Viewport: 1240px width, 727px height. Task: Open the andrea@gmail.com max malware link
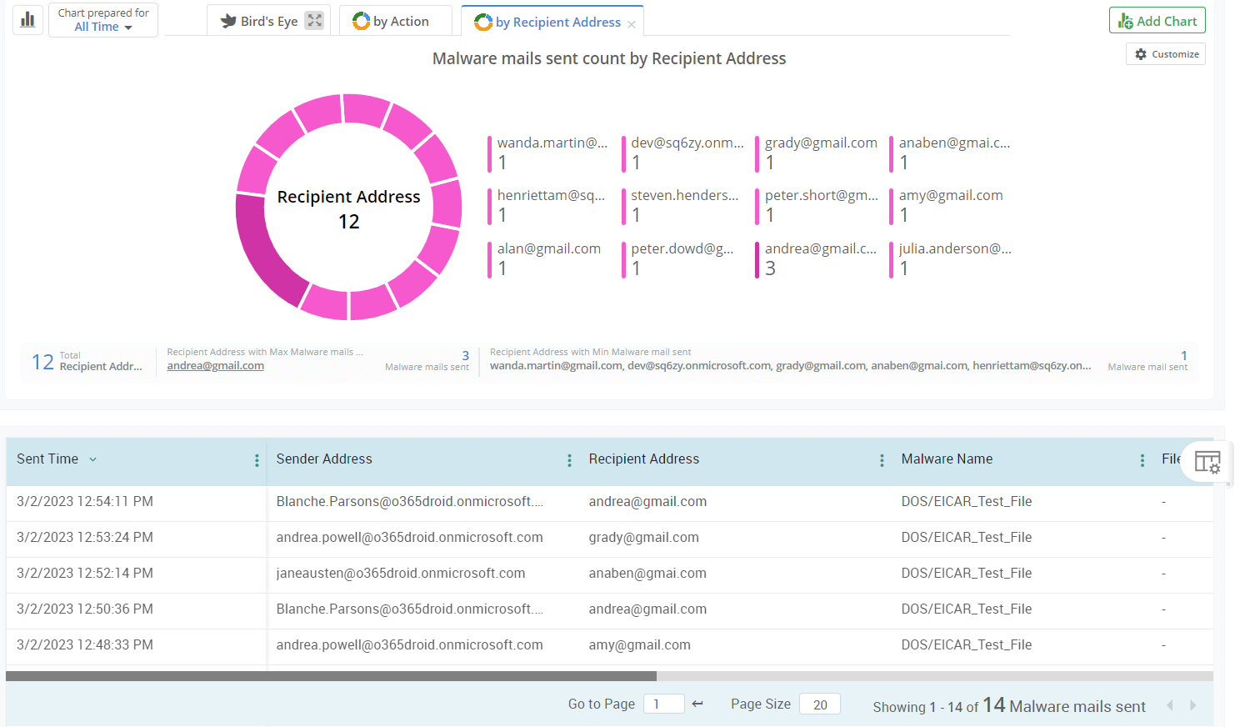coord(215,366)
